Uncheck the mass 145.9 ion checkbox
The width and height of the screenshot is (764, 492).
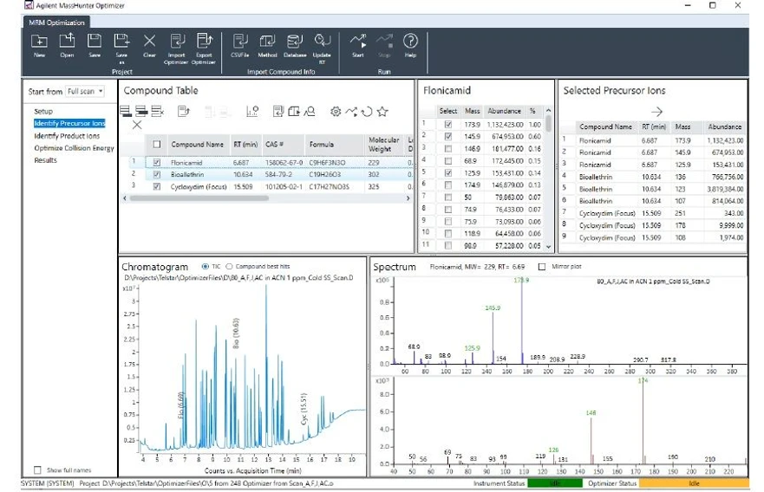tap(447, 137)
